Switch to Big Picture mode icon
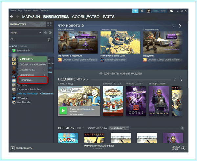The height and width of the screenshot is (161, 197). (171, 11)
